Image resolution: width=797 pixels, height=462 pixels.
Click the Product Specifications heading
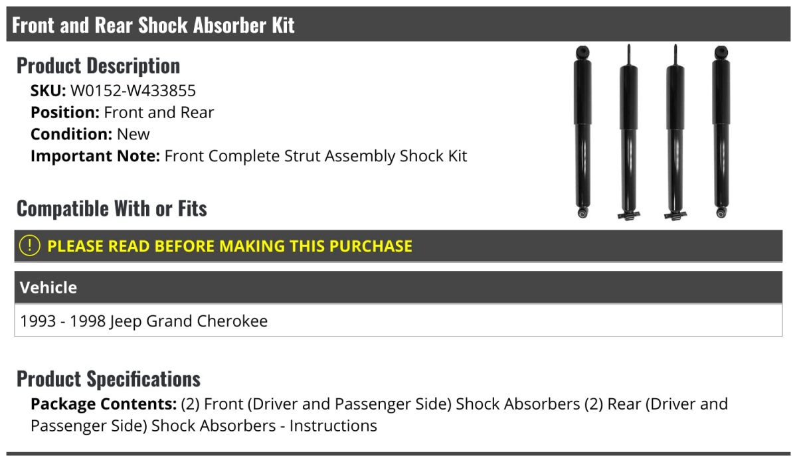tap(108, 379)
